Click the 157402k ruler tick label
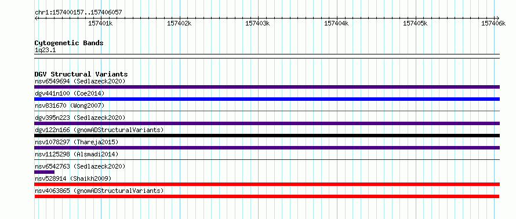This screenshot has width=516, height=219. 179,23
